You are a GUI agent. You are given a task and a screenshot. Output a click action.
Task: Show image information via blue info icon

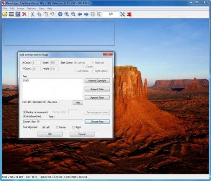(x=60, y=14)
